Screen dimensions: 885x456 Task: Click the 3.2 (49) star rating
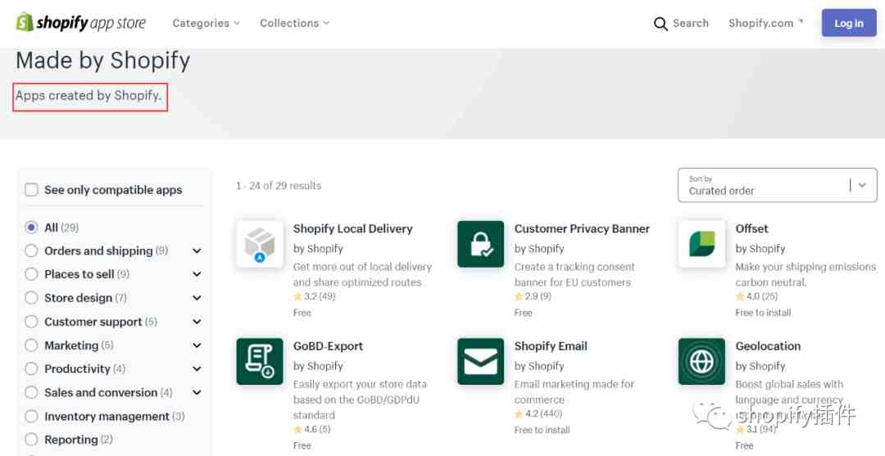(x=315, y=296)
